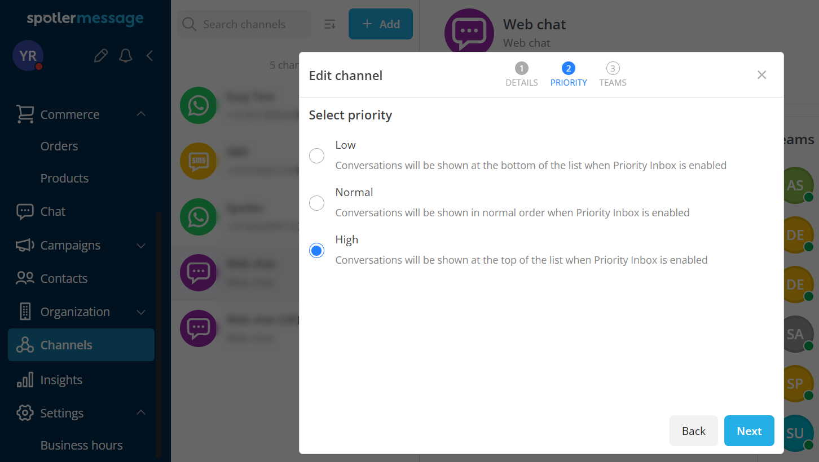Click the Select priority heading
The height and width of the screenshot is (462, 819).
[350, 115]
